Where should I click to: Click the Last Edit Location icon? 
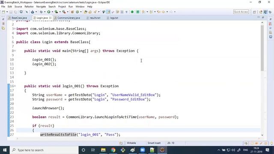(x=159, y=12)
